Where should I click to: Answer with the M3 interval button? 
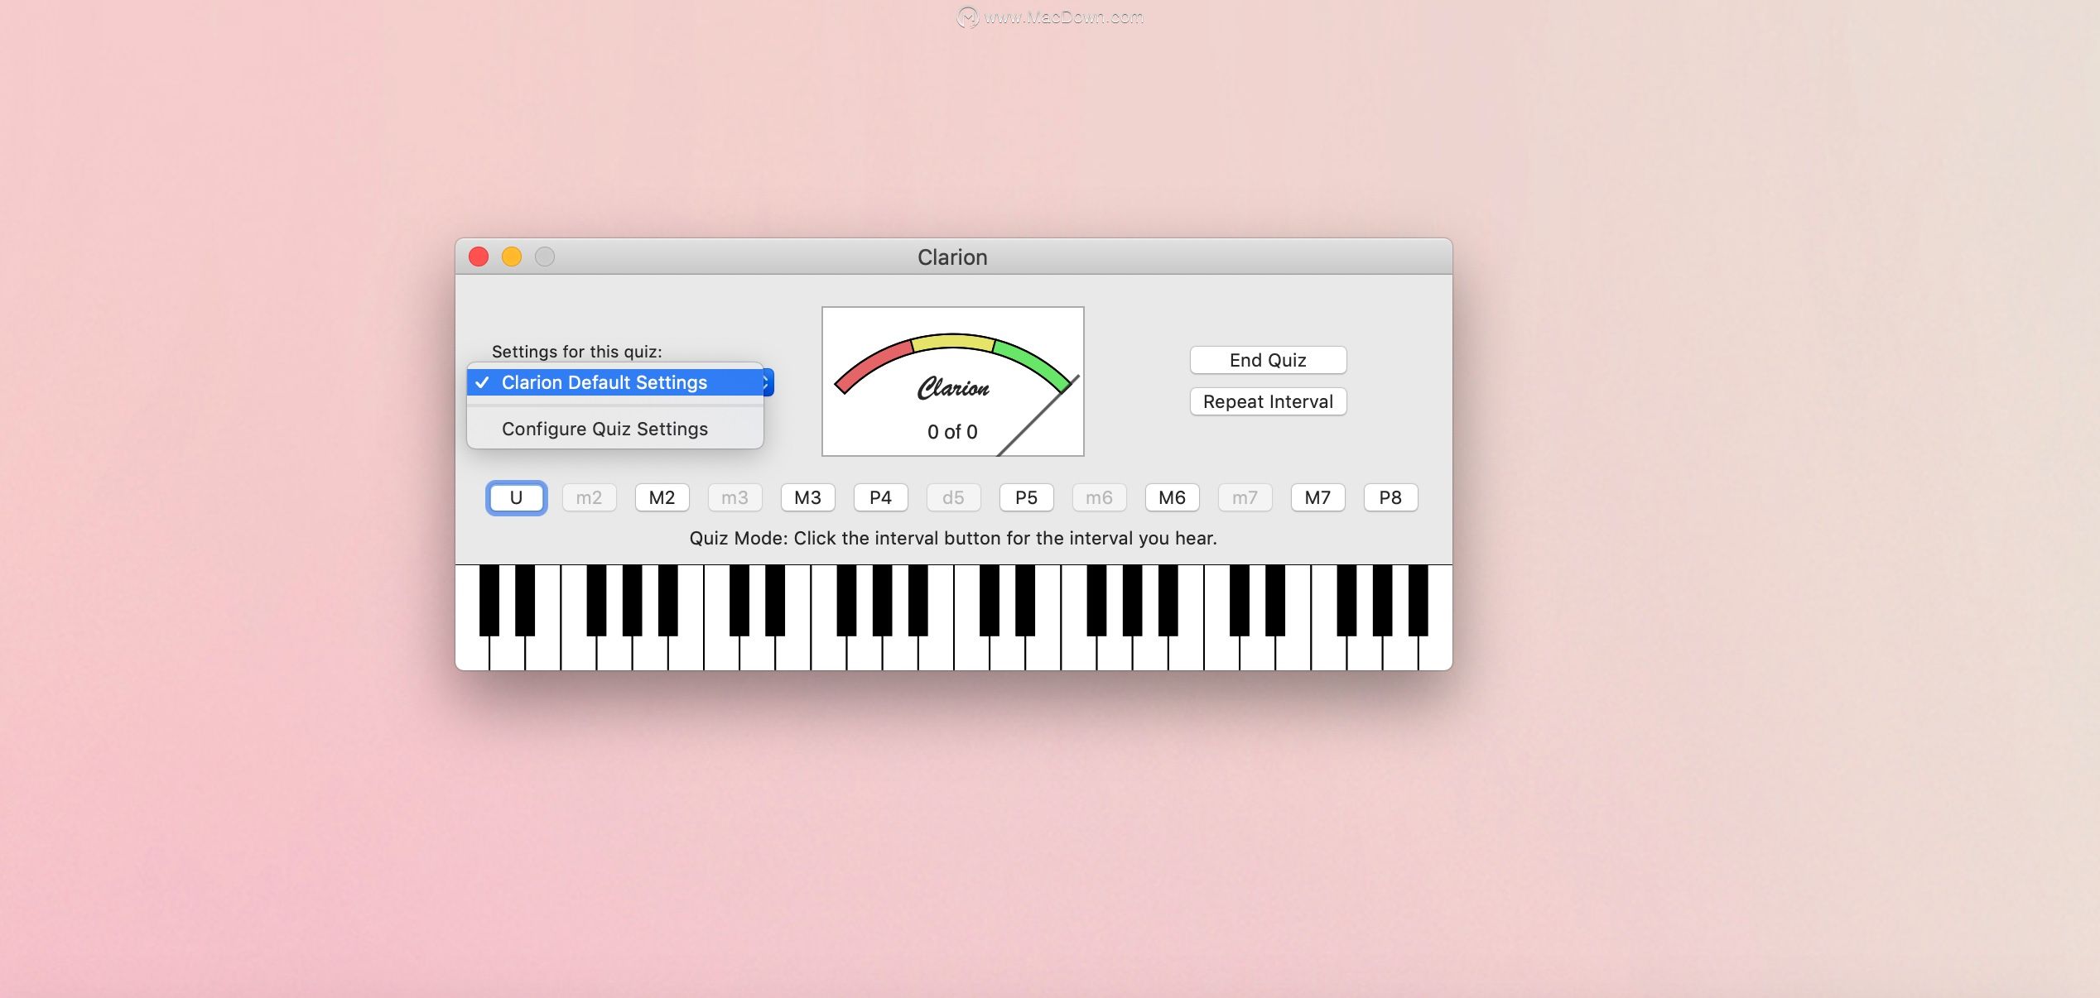pos(807,497)
